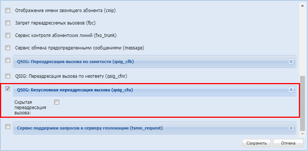Enable the qsig_cfnr no-answer forwarding checkbox
Screen dimensions: 308x151
[x=8, y=75]
